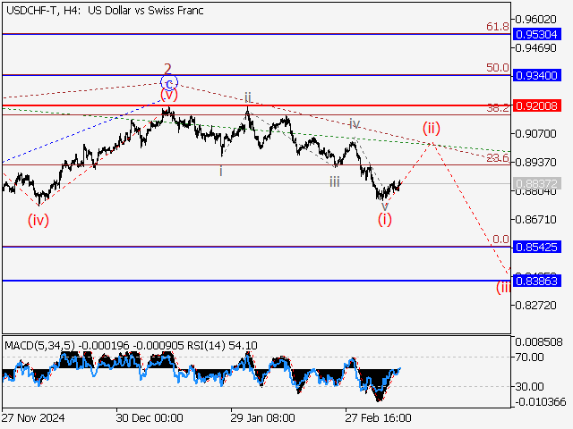This screenshot has width=573, height=429.
Task: Select the red (ii) projected wave label
Action: [432, 127]
